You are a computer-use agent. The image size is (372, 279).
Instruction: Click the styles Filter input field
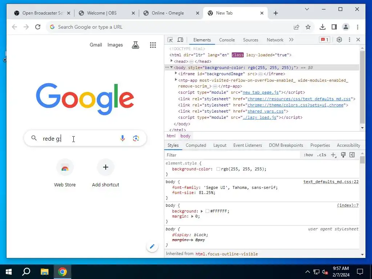coord(232,155)
